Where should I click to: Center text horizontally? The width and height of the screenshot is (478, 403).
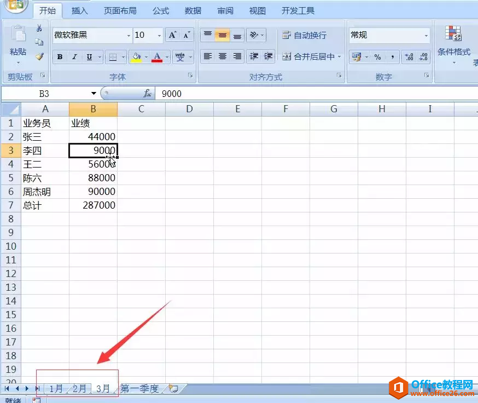pos(222,56)
